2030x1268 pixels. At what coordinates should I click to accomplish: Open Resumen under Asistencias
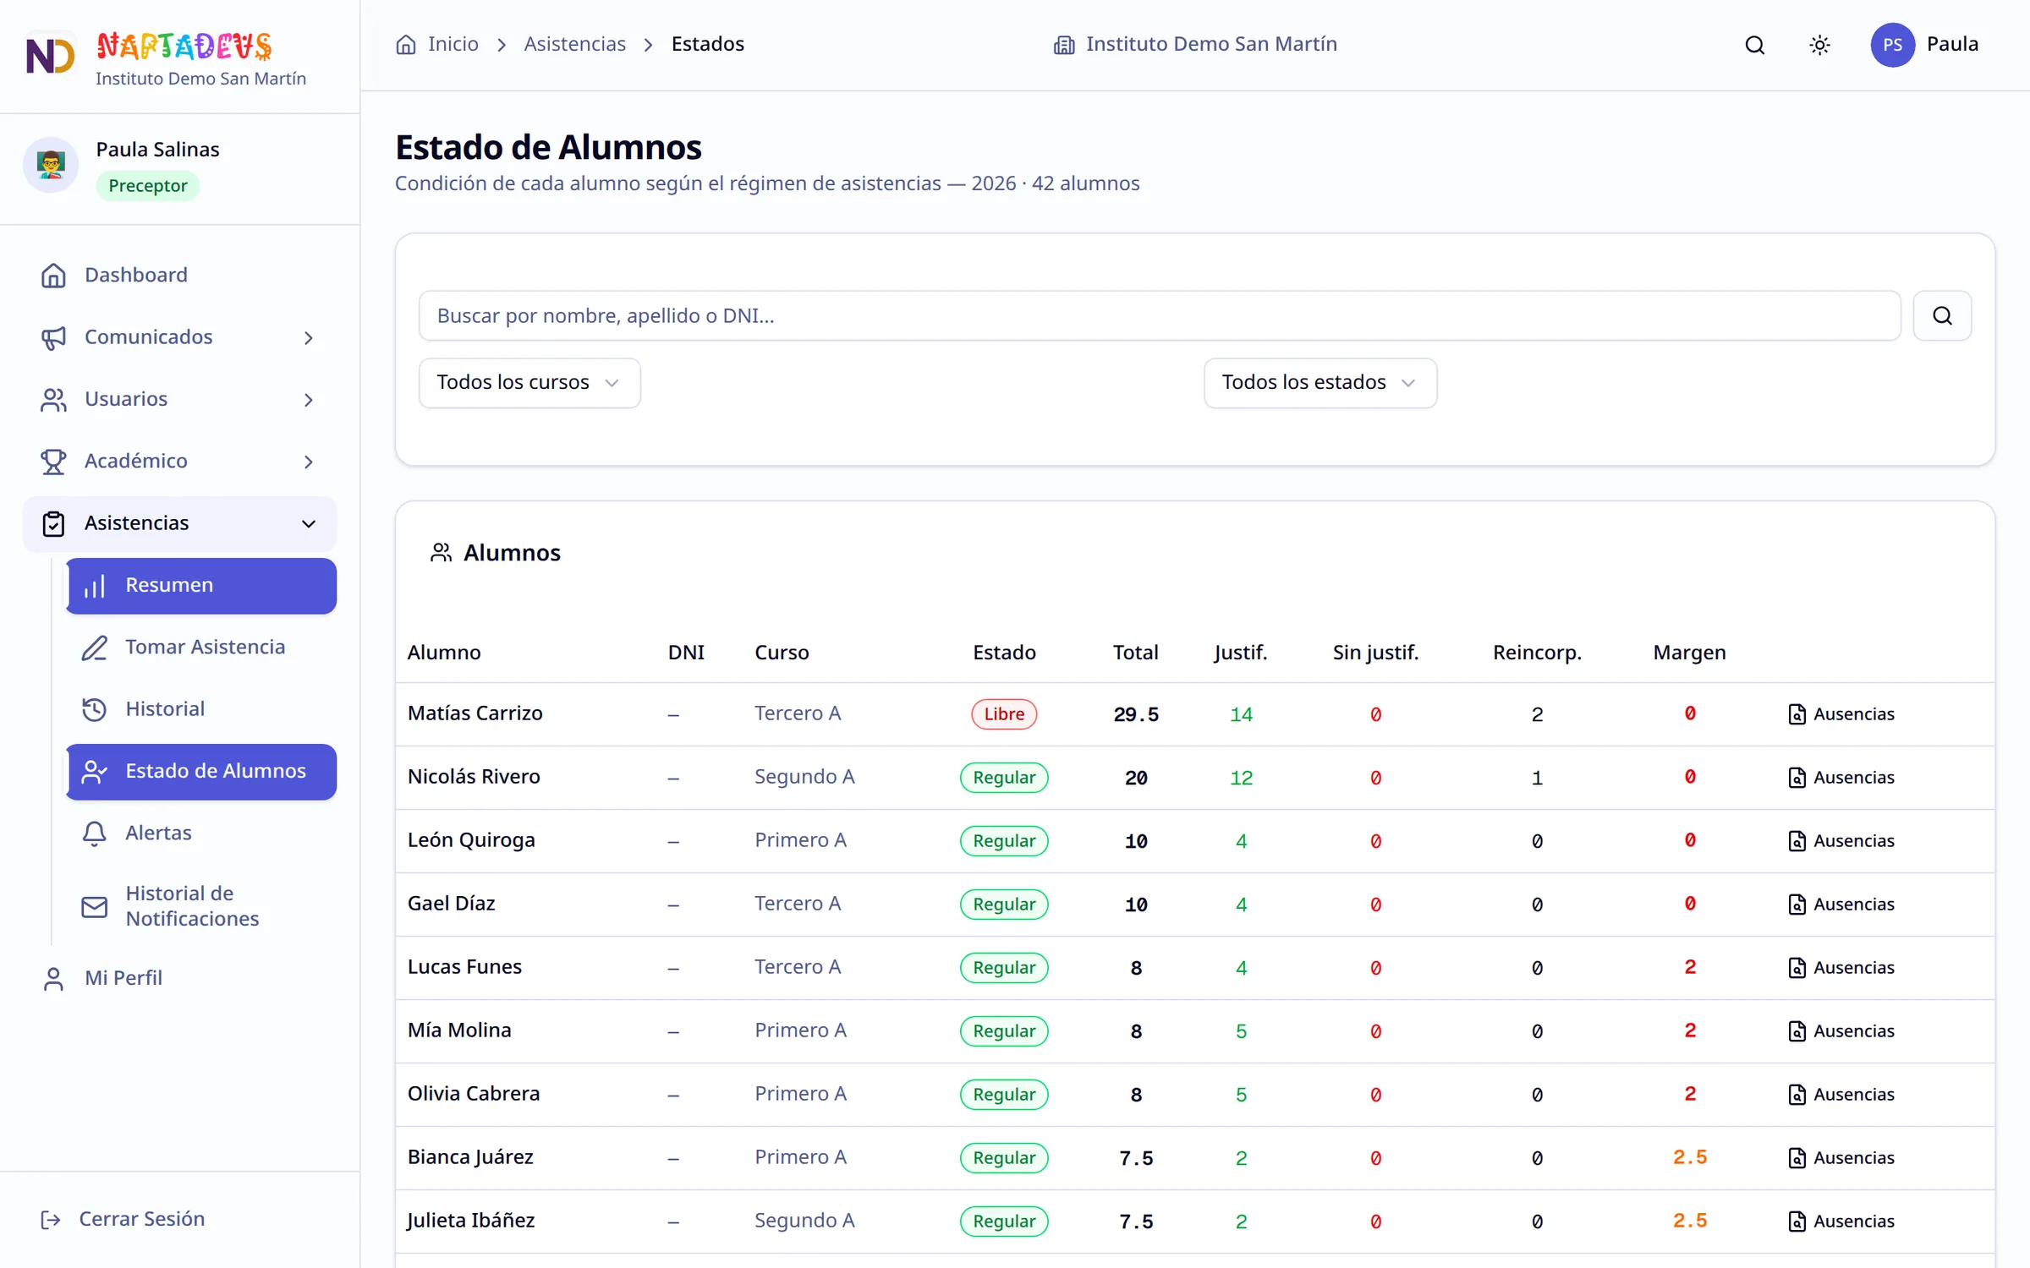(x=201, y=586)
